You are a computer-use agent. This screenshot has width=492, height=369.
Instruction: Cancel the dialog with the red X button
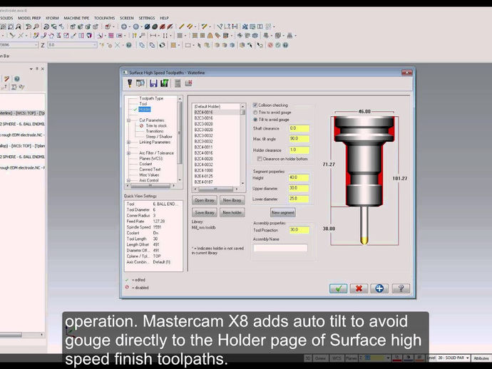[359, 289]
